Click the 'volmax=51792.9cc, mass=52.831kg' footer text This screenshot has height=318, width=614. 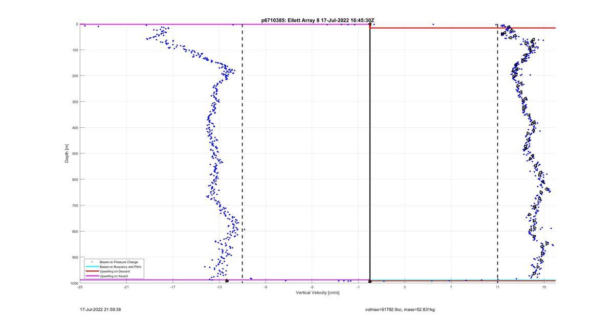coord(400,309)
